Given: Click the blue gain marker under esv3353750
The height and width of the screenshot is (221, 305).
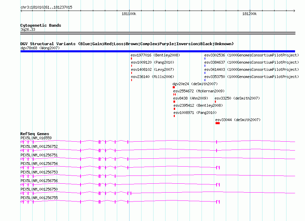Looking at the screenshot, I should pos(205,80).
